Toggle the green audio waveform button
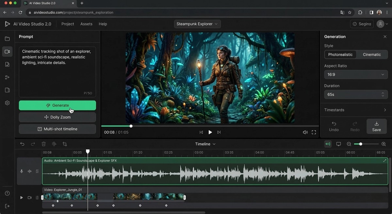392x214 pixels. click(328, 144)
